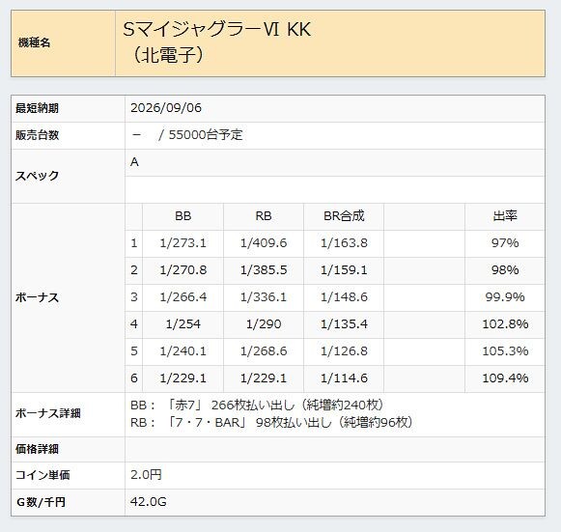Click the BR合成 column header
Image resolution: width=561 pixels, height=532 pixels.
click(x=344, y=216)
